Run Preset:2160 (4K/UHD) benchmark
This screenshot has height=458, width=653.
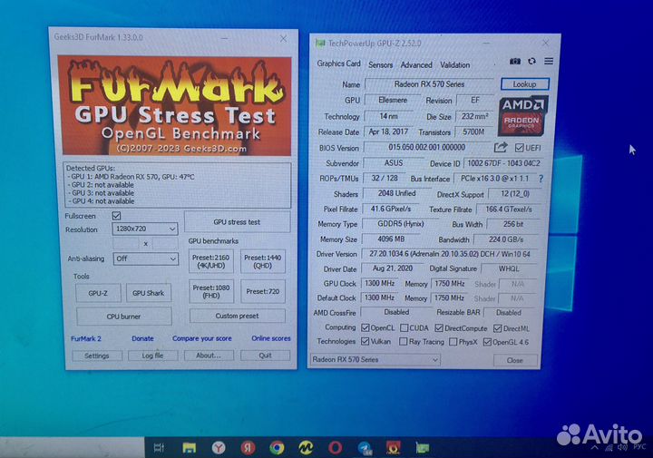click(211, 261)
